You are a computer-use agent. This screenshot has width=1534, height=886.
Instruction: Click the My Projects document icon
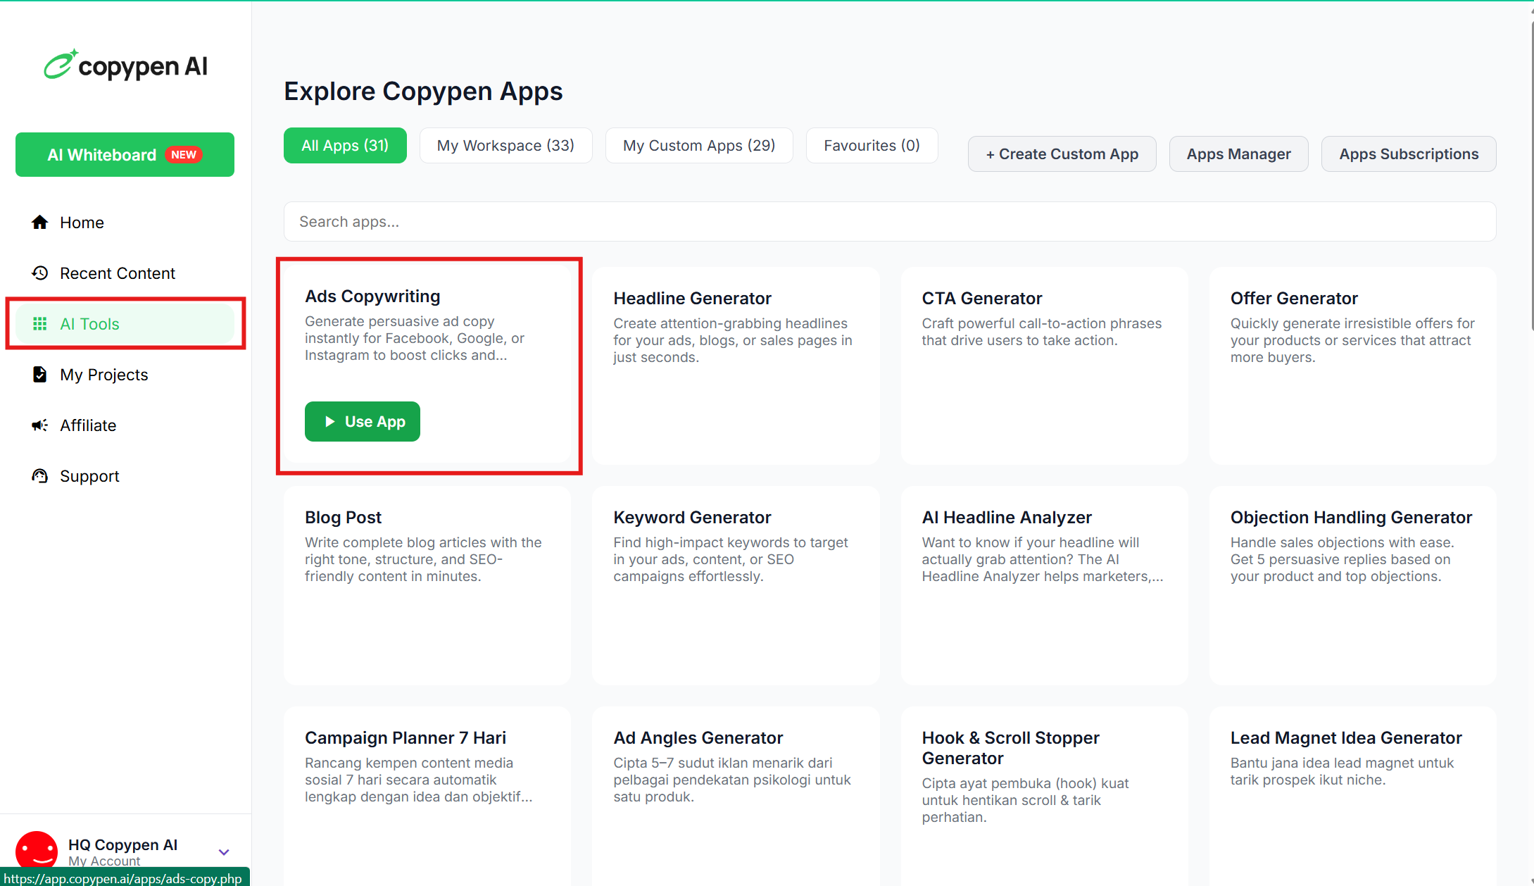point(40,375)
